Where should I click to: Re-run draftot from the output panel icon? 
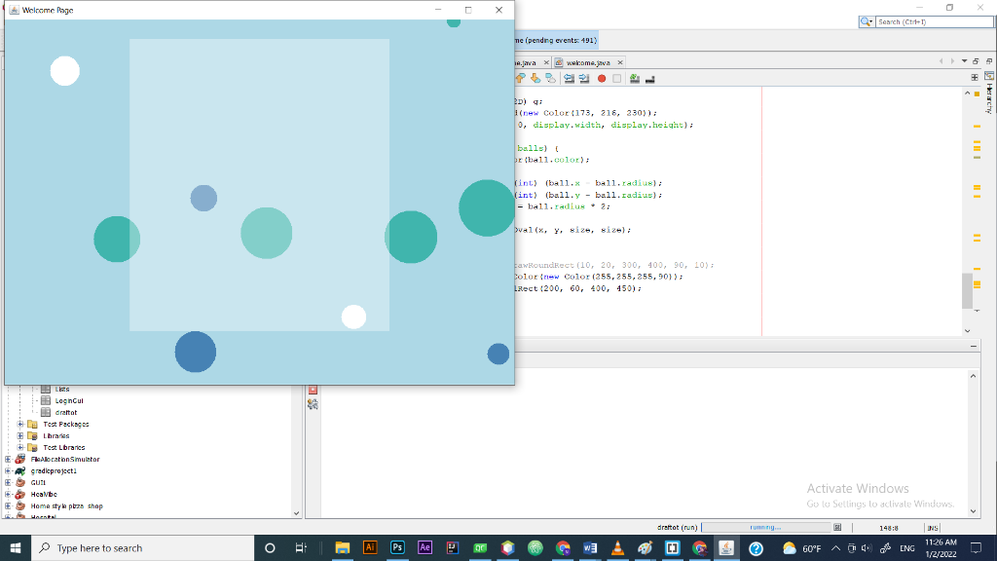312,403
